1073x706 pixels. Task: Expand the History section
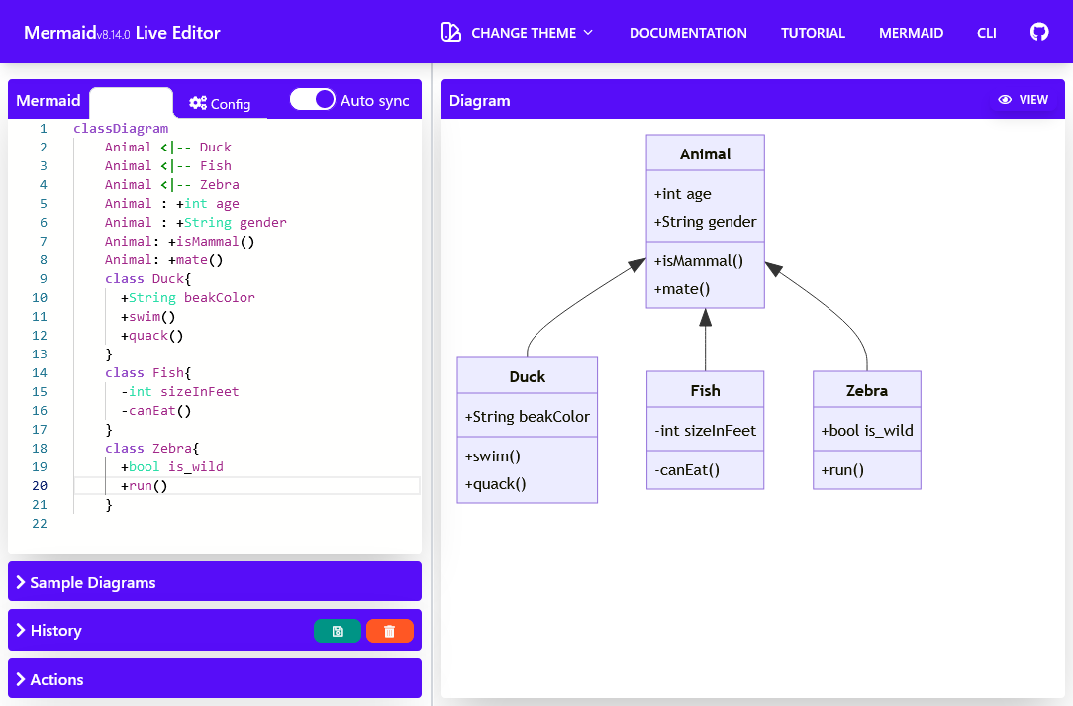pos(55,631)
